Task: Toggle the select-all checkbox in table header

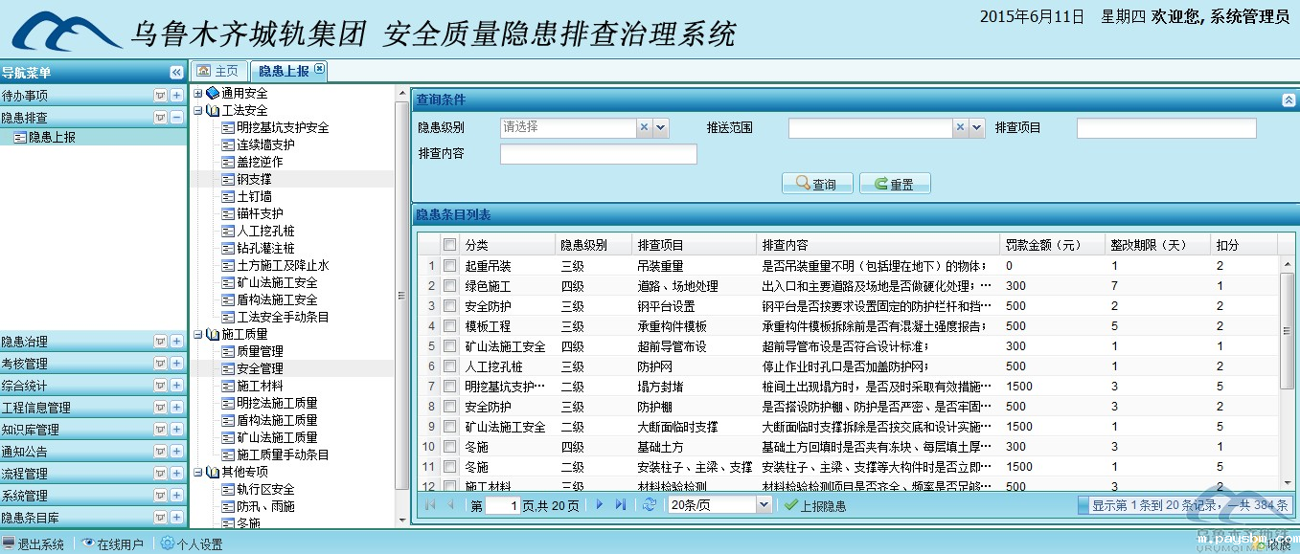Action: pos(449,245)
